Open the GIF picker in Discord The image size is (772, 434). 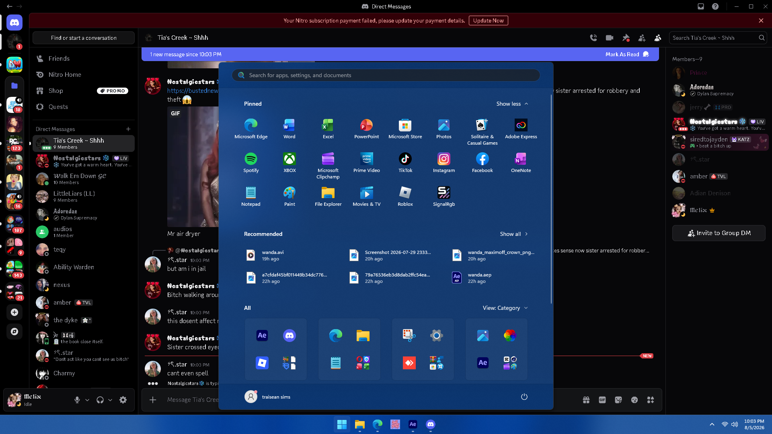[602, 400]
